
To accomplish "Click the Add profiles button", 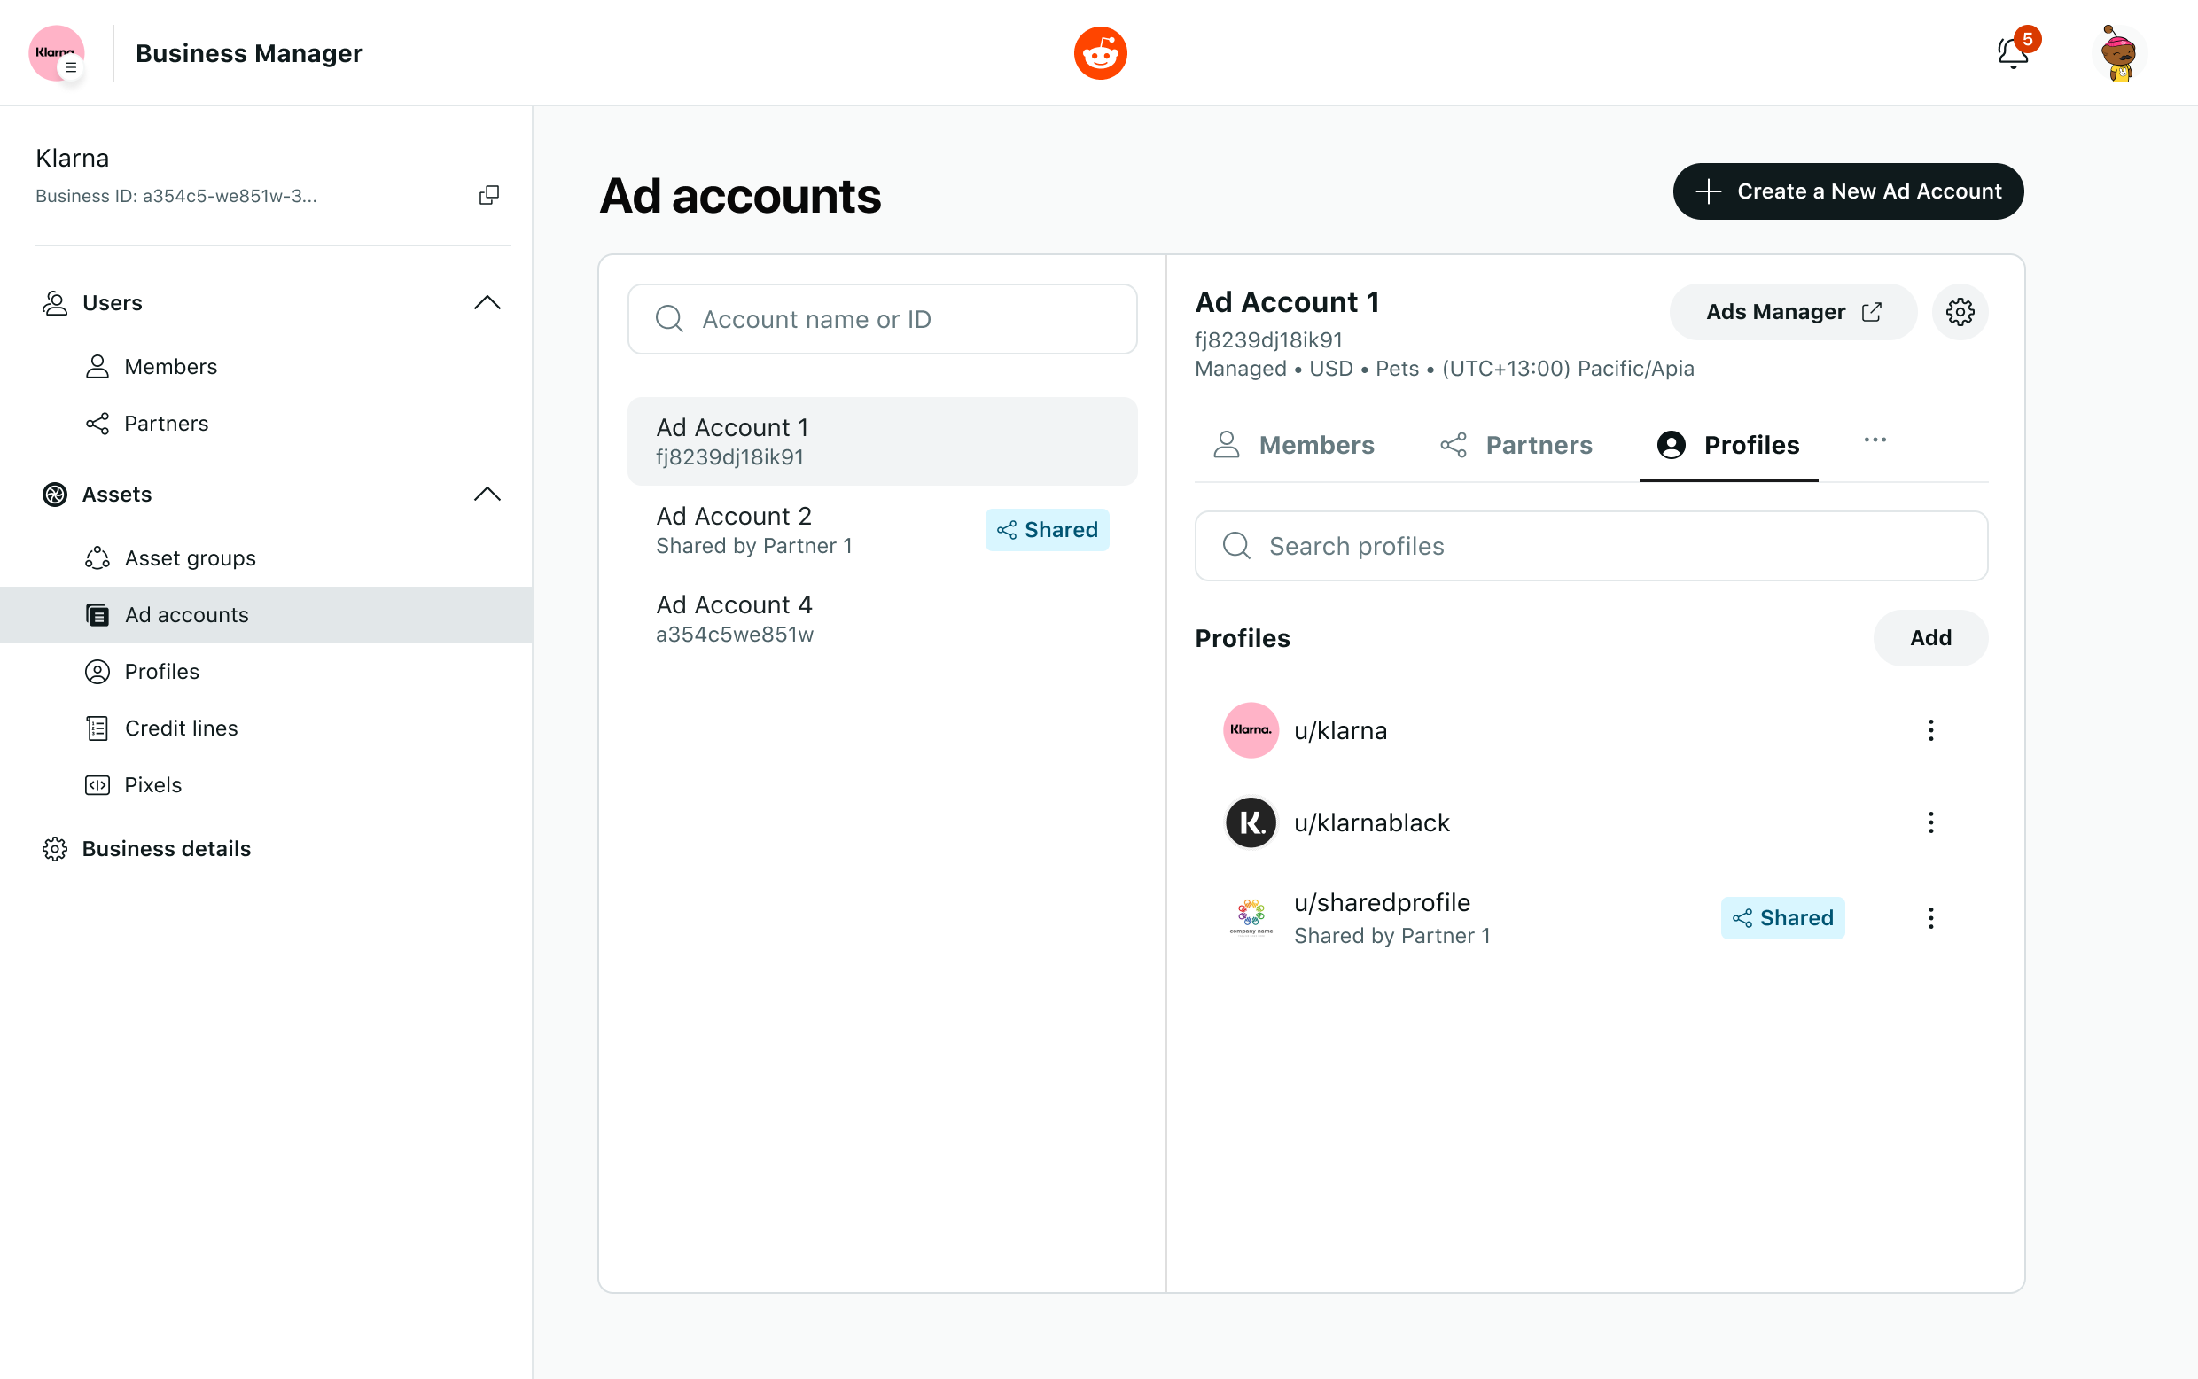I will pos(1929,637).
